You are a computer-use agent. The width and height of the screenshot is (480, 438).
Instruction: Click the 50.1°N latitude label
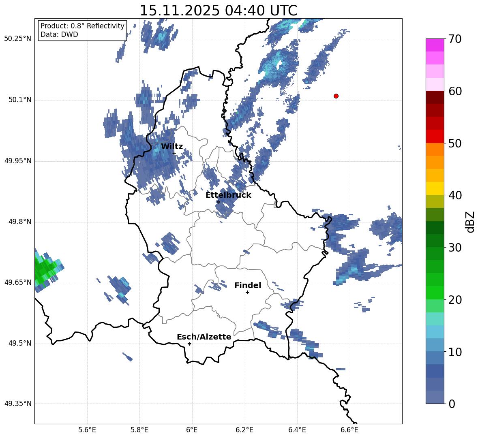tap(20, 100)
